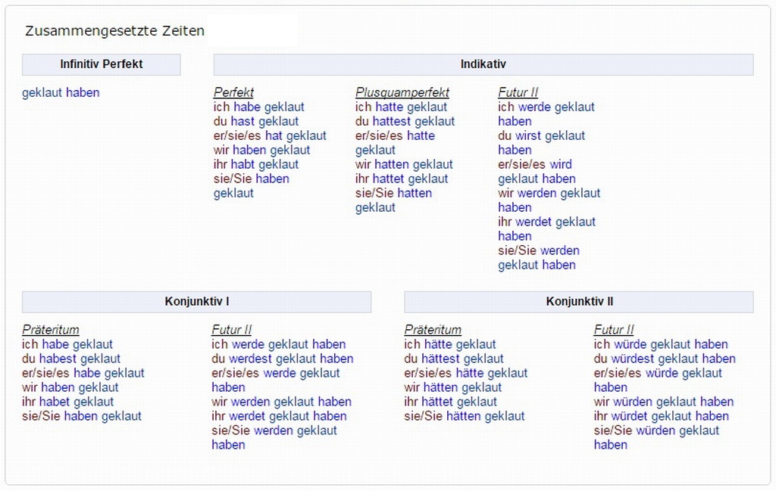Click the Konjunktiv I section header
Screen dimensions: 776x491
tap(196, 301)
